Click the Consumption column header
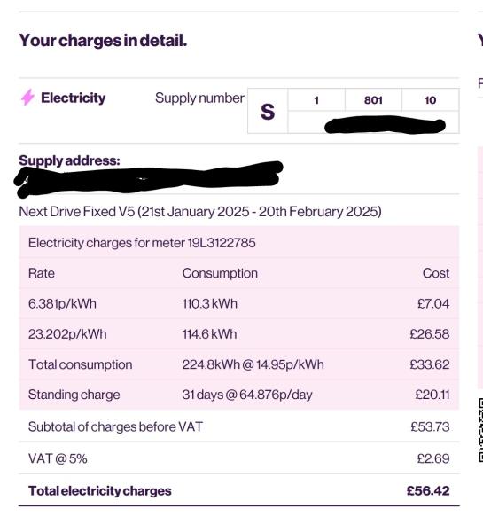 pos(220,273)
